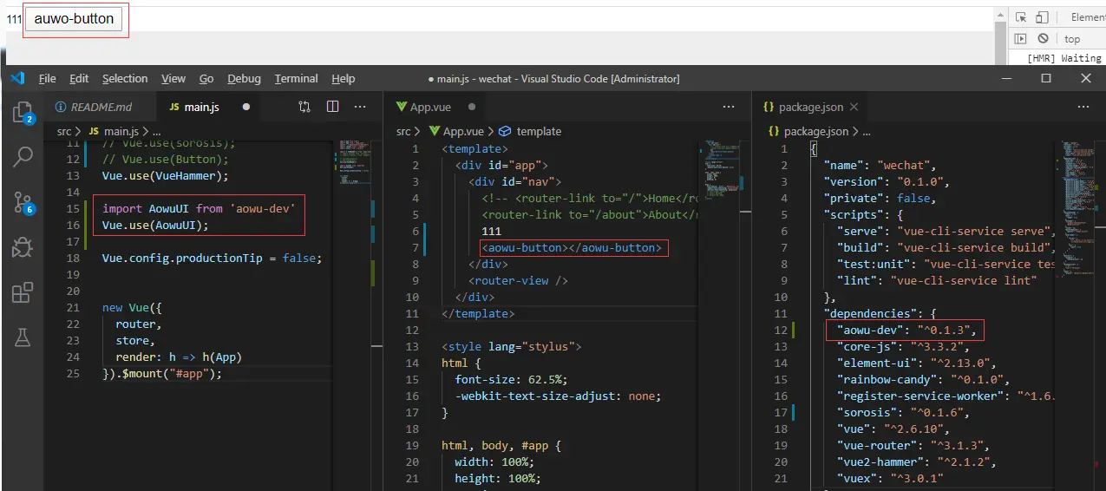The height and width of the screenshot is (491, 1106).
Task: Click '<style lang="stylus">' line
Action: tap(512, 347)
